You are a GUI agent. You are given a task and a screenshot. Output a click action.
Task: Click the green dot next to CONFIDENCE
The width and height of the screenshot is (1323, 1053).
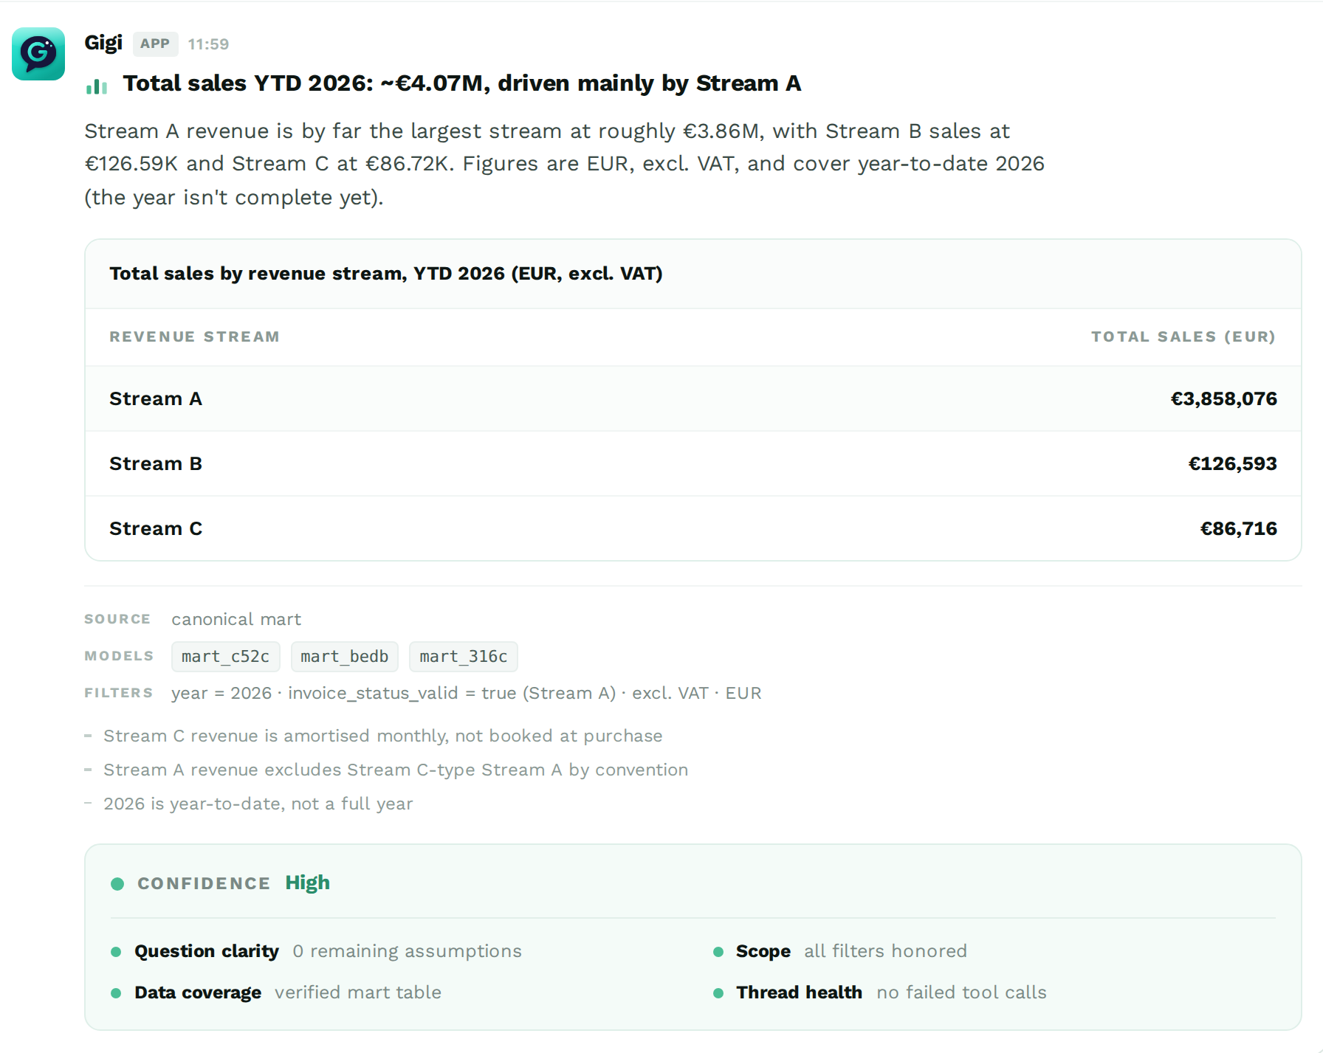pyautogui.click(x=117, y=884)
